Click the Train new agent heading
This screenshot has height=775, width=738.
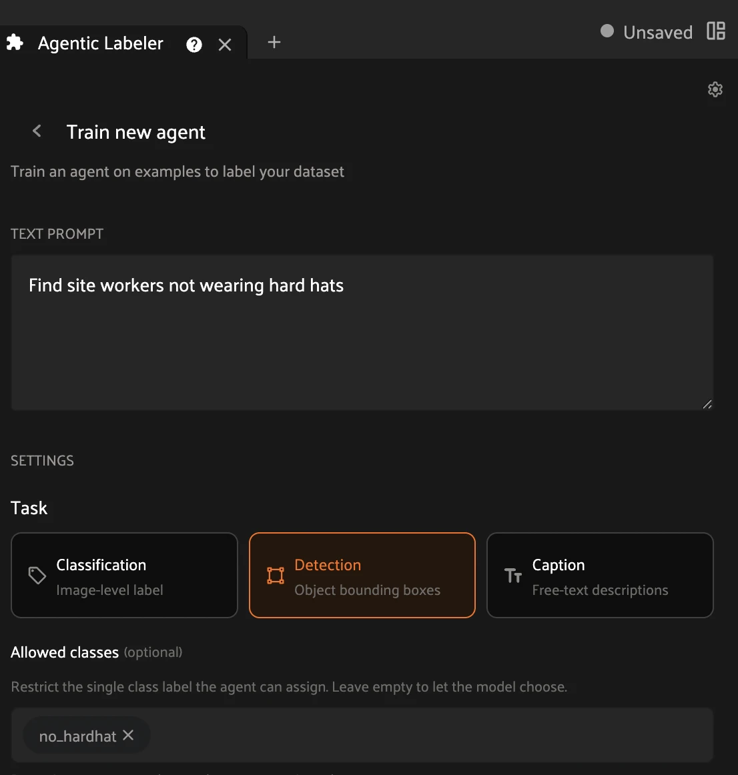135,133
